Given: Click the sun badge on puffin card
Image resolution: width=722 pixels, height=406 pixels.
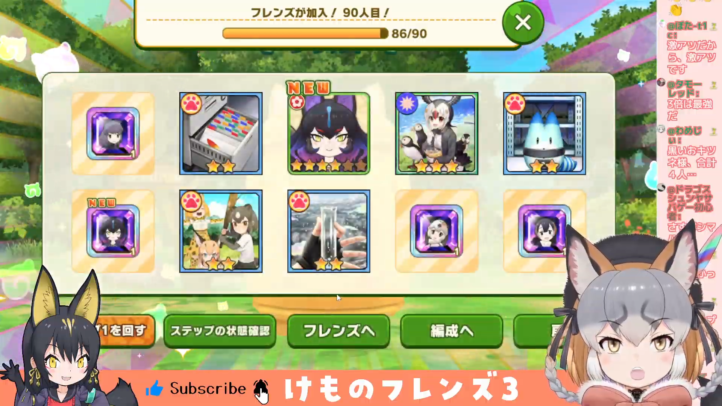Looking at the screenshot, I should 407,103.
